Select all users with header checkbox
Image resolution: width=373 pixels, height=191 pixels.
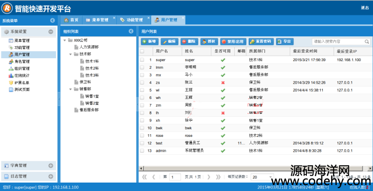142,51
